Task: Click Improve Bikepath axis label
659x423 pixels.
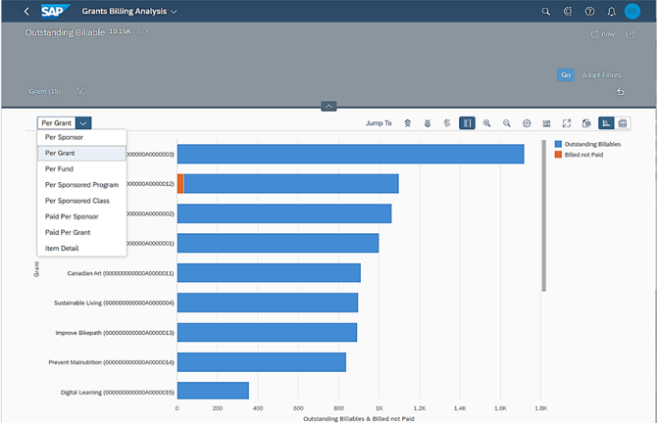Action: (115, 333)
